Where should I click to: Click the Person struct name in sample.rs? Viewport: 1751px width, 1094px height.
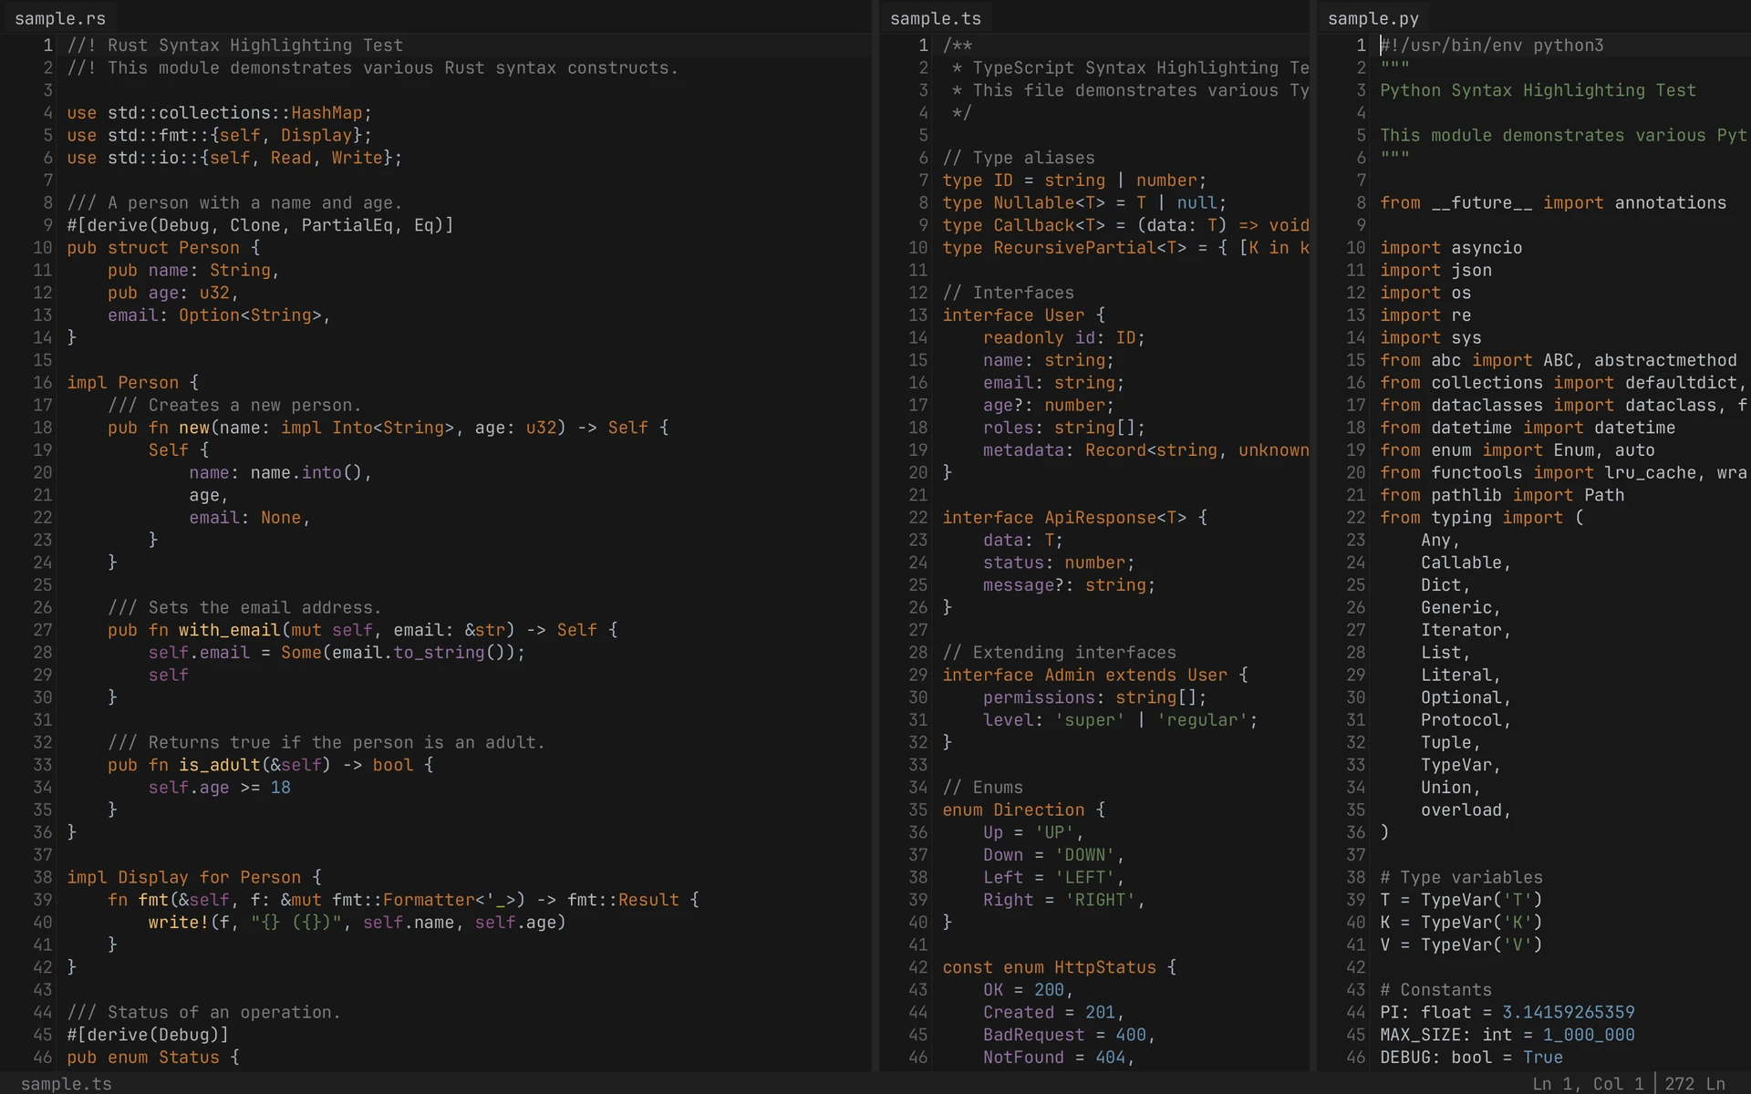click(208, 247)
